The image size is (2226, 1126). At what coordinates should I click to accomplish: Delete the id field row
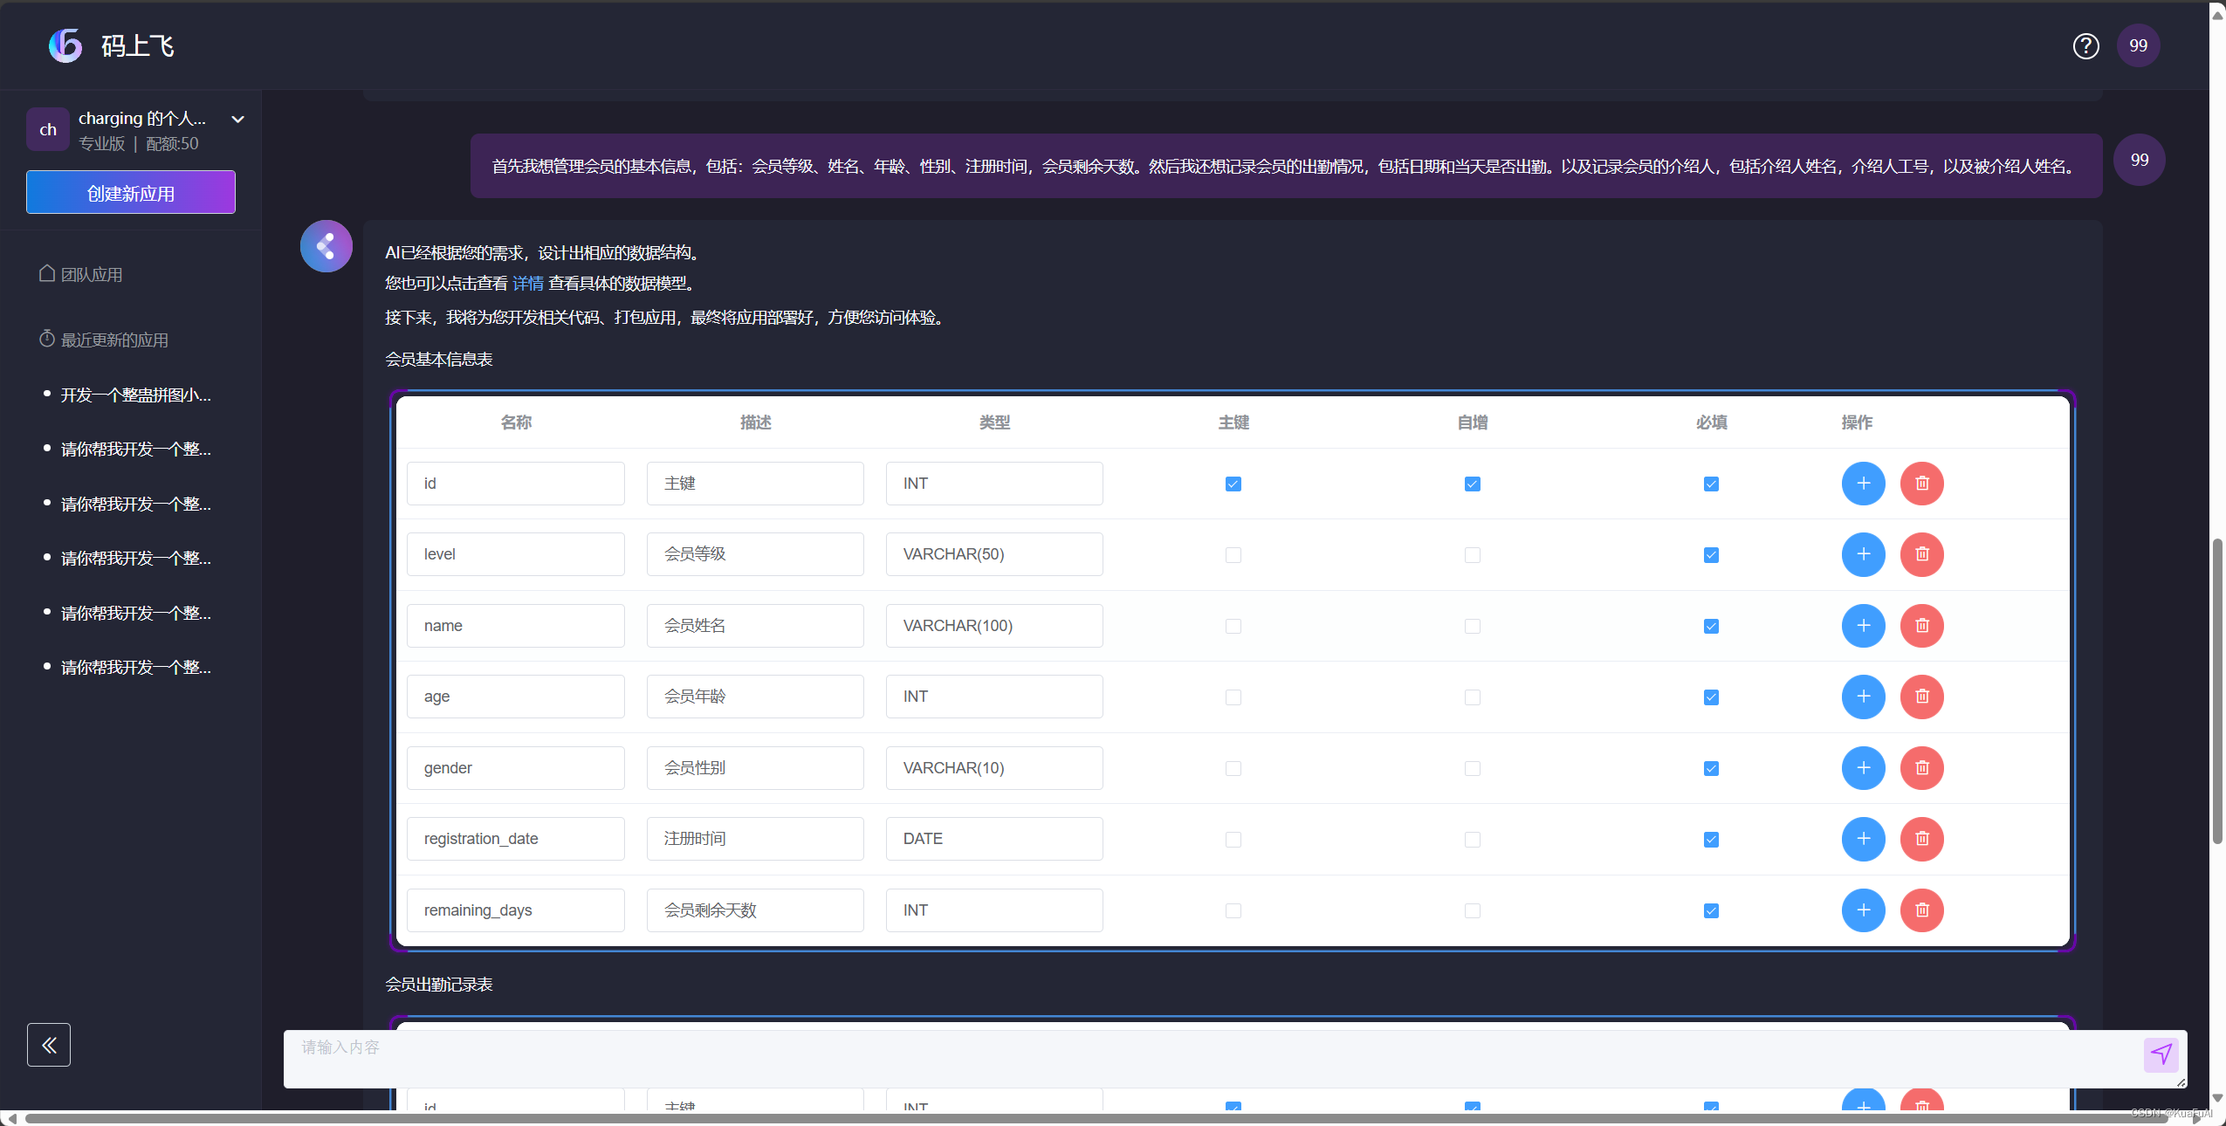1921,484
